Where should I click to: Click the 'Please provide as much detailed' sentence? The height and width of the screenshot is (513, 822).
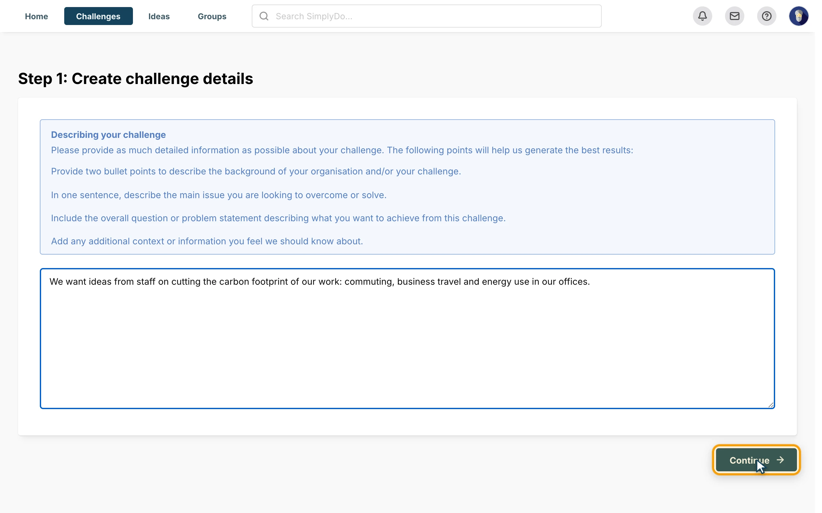pyautogui.click(x=342, y=150)
